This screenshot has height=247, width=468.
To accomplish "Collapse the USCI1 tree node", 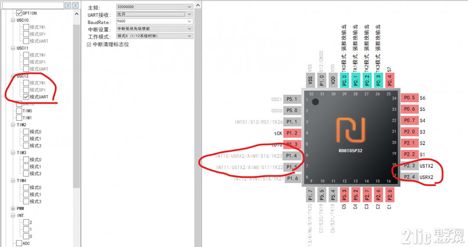I will pos(13,48).
